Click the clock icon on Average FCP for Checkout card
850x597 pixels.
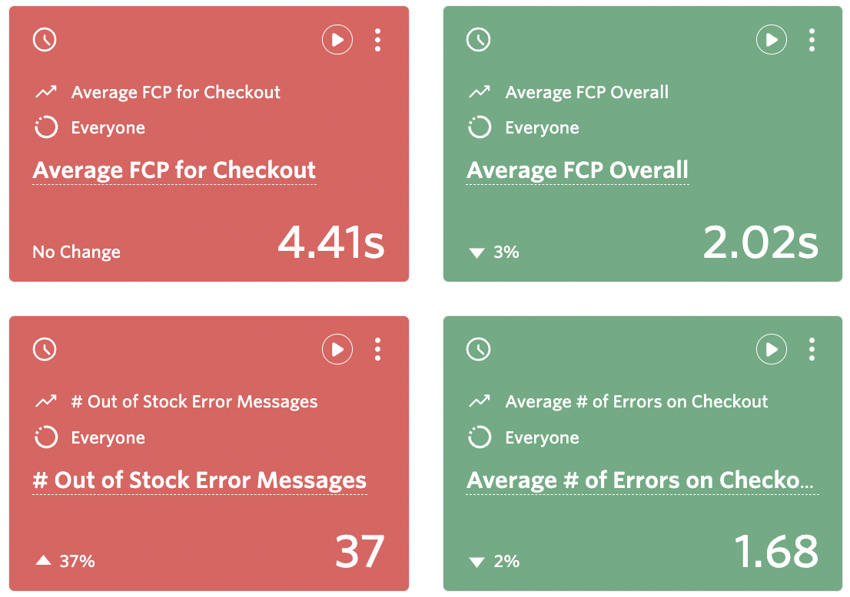click(x=44, y=39)
